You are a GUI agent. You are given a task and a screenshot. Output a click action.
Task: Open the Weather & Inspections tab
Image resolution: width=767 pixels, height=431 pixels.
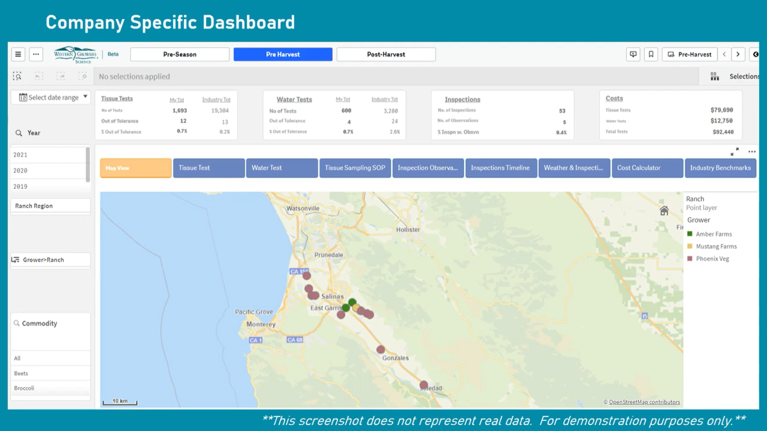click(x=574, y=168)
